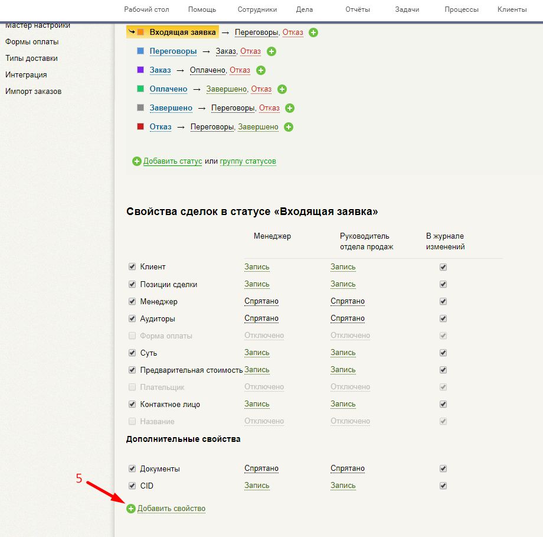Open the Сотрудники menu item
The width and height of the screenshot is (543, 537).
(257, 9)
